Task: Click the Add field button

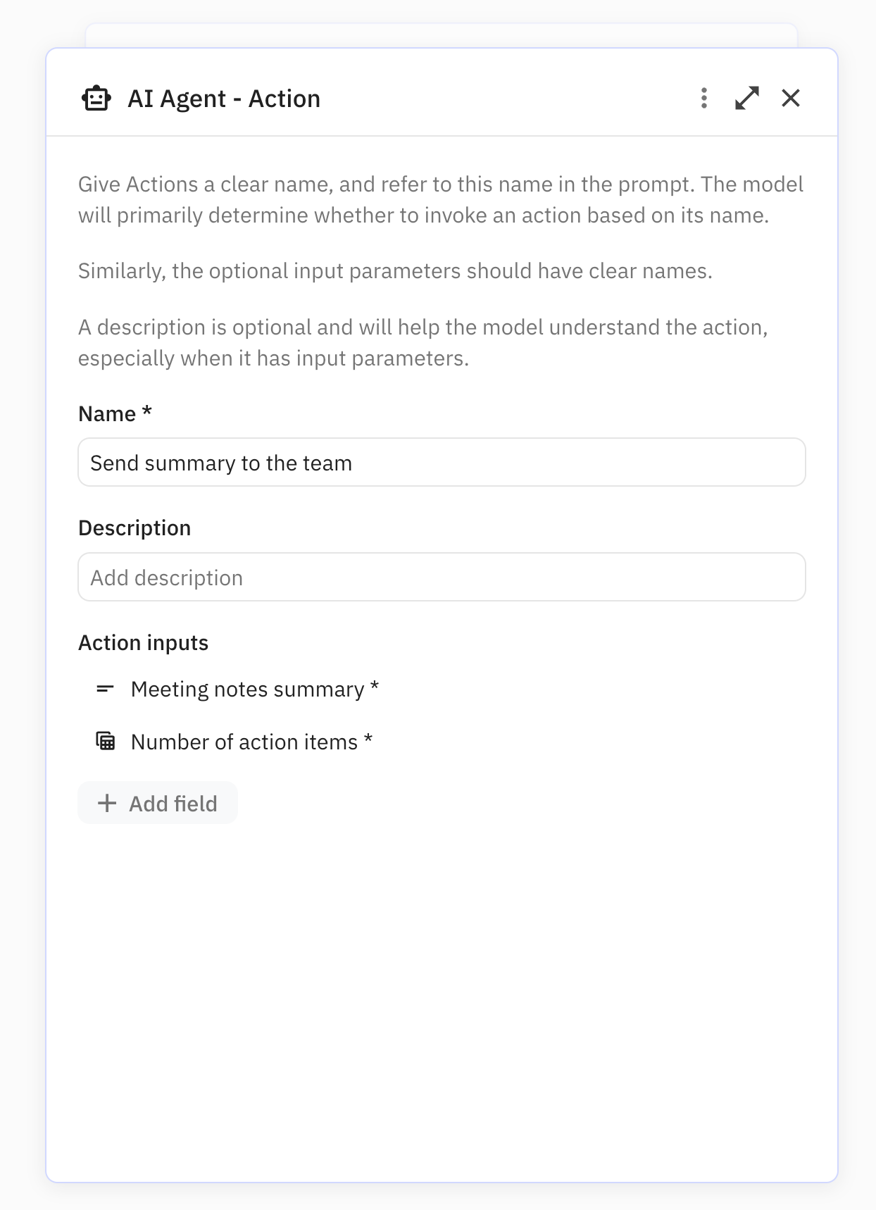Action: 157,802
